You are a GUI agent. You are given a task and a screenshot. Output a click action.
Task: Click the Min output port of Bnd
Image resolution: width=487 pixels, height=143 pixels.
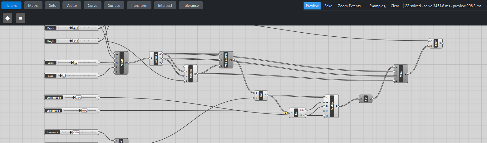306,110
